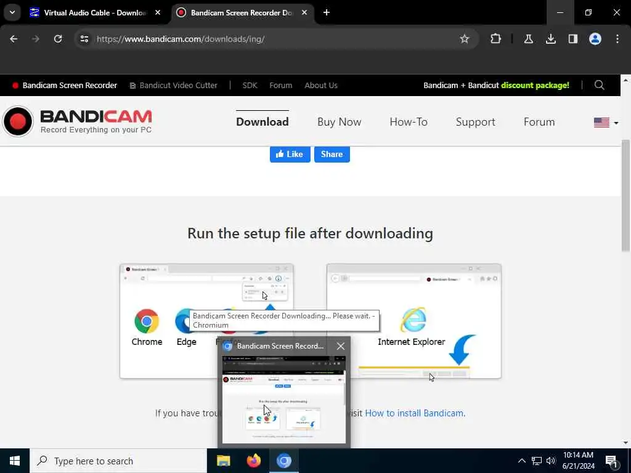Open the Support menu item

point(475,122)
